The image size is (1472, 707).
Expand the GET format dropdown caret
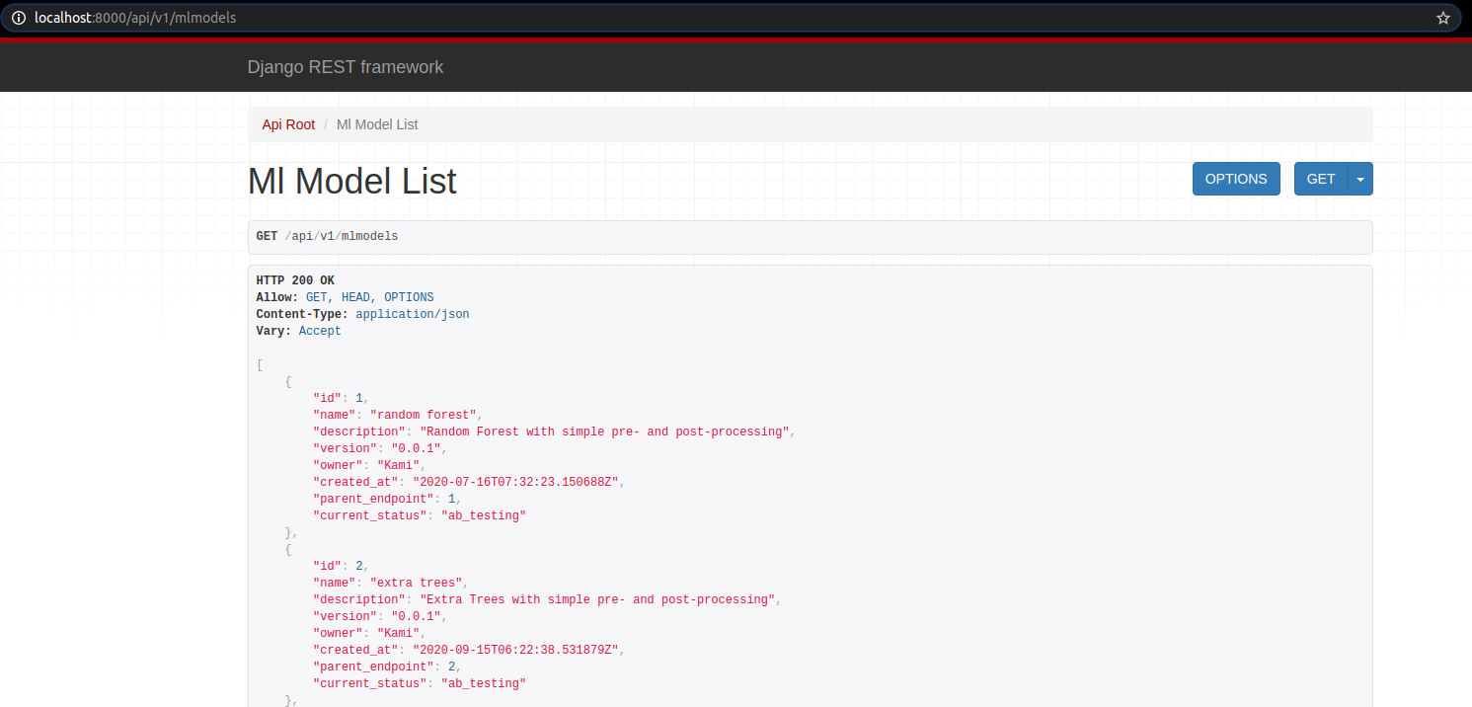coord(1360,179)
